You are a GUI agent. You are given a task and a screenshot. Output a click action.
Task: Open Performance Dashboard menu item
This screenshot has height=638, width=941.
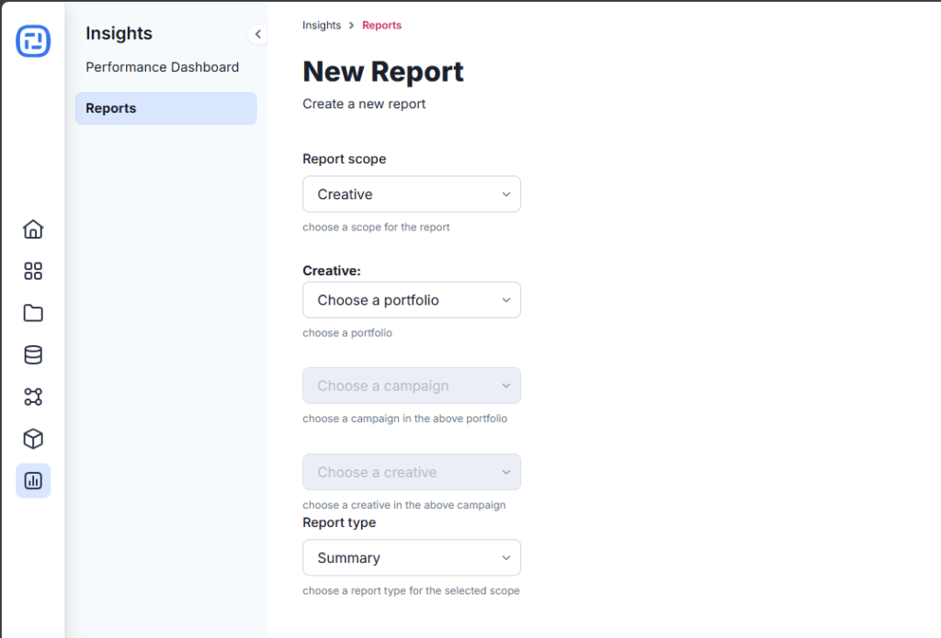[162, 67]
